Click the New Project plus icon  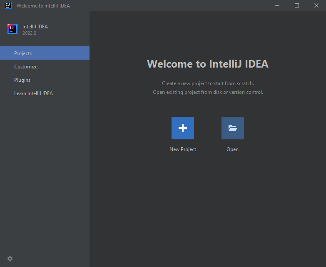[182, 128]
